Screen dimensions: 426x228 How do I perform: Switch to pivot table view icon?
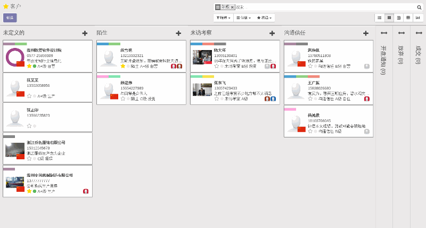pos(408,18)
